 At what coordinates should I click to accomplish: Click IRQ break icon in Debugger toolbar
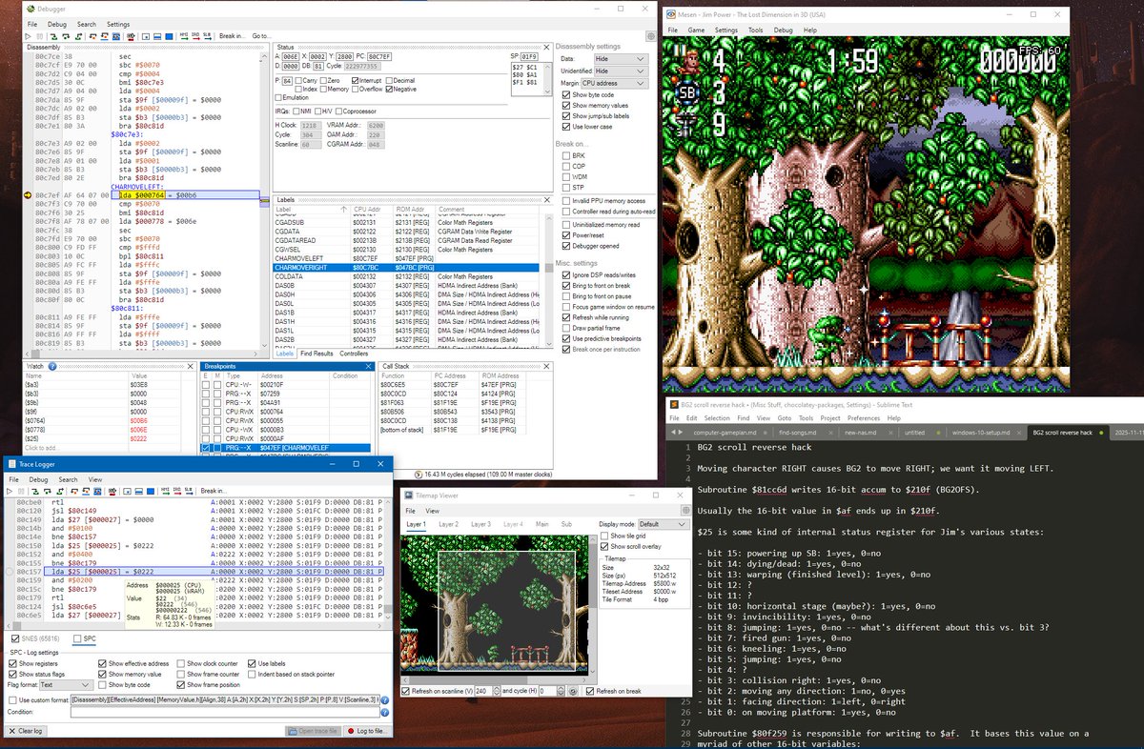coord(196,36)
